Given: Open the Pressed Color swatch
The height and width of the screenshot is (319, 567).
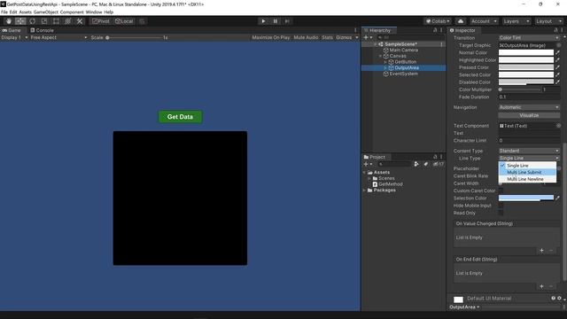Looking at the screenshot, I should (x=525, y=67).
